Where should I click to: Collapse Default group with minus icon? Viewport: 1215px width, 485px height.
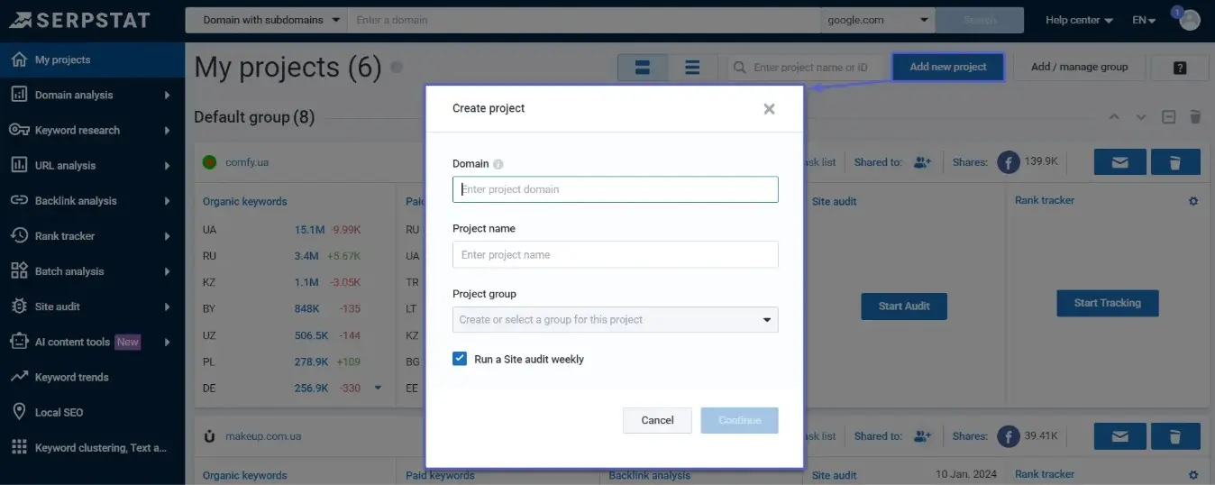1168,117
